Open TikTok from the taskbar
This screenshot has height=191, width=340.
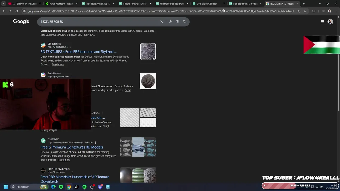coord(76,187)
